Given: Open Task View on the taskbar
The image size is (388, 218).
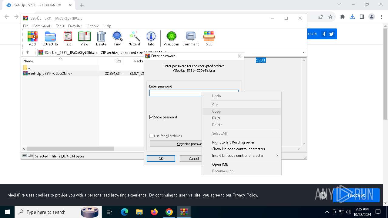Looking at the screenshot, I should click(x=109, y=212).
